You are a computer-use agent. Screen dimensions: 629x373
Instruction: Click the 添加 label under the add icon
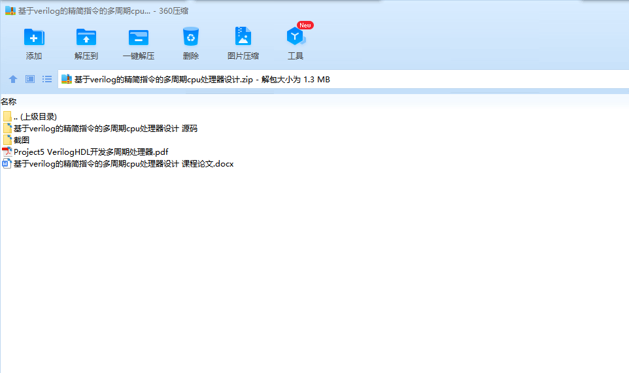tap(34, 56)
